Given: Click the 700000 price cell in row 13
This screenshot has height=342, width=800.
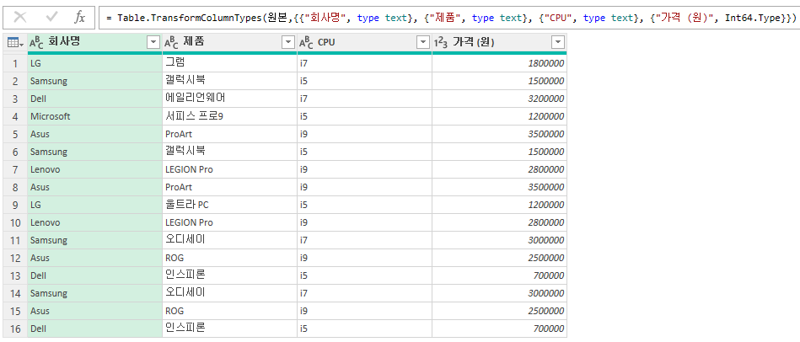Looking at the screenshot, I should click(x=500, y=275).
